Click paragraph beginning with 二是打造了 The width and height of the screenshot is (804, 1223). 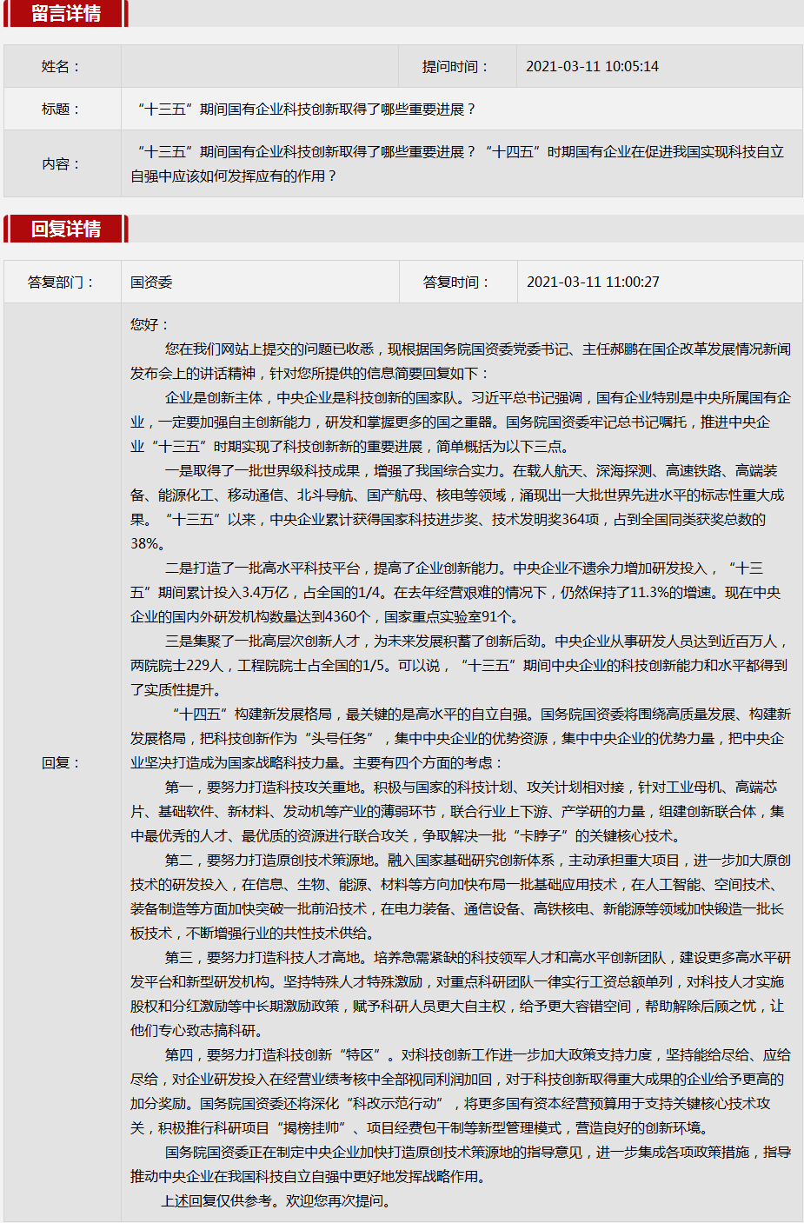point(457,592)
